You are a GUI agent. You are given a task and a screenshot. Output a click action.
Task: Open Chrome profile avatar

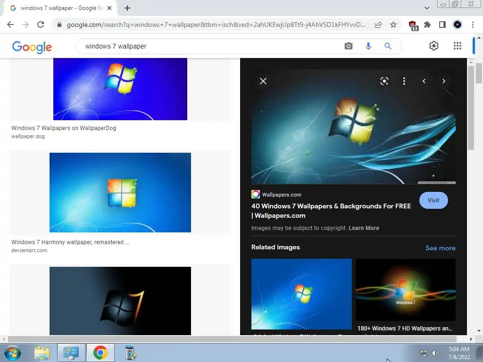pyautogui.click(x=458, y=25)
